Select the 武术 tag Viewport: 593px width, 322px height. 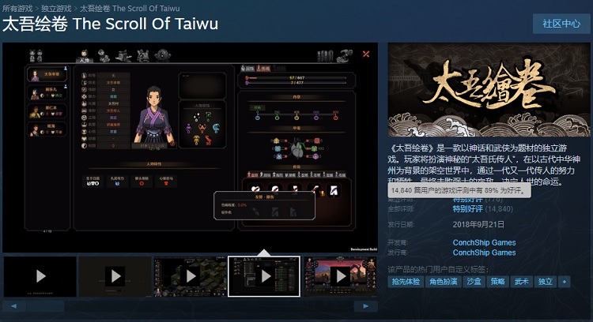[x=522, y=282]
